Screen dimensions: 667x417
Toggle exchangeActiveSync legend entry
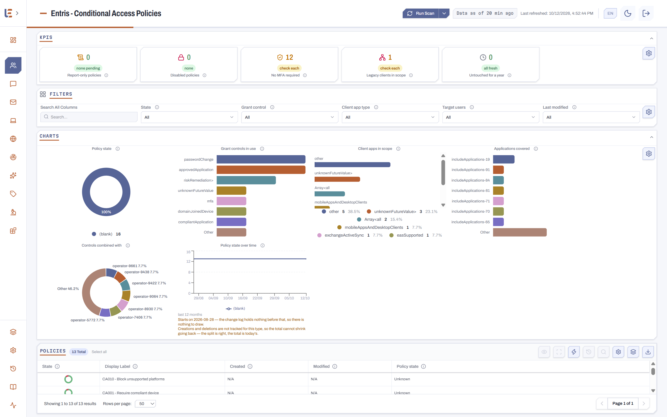tap(350, 235)
